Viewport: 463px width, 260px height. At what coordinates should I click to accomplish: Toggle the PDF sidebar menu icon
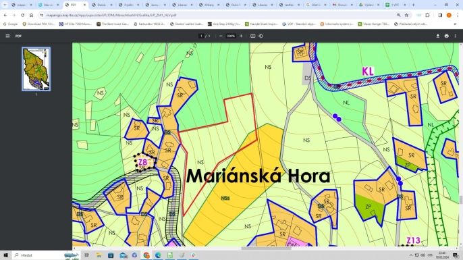(7, 36)
